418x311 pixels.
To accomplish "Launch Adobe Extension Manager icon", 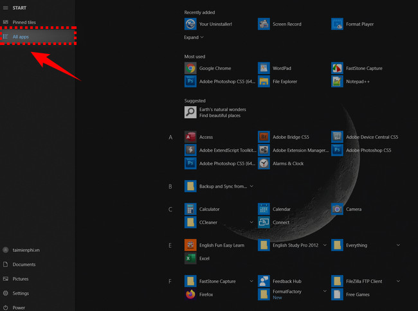I will 264,150.
